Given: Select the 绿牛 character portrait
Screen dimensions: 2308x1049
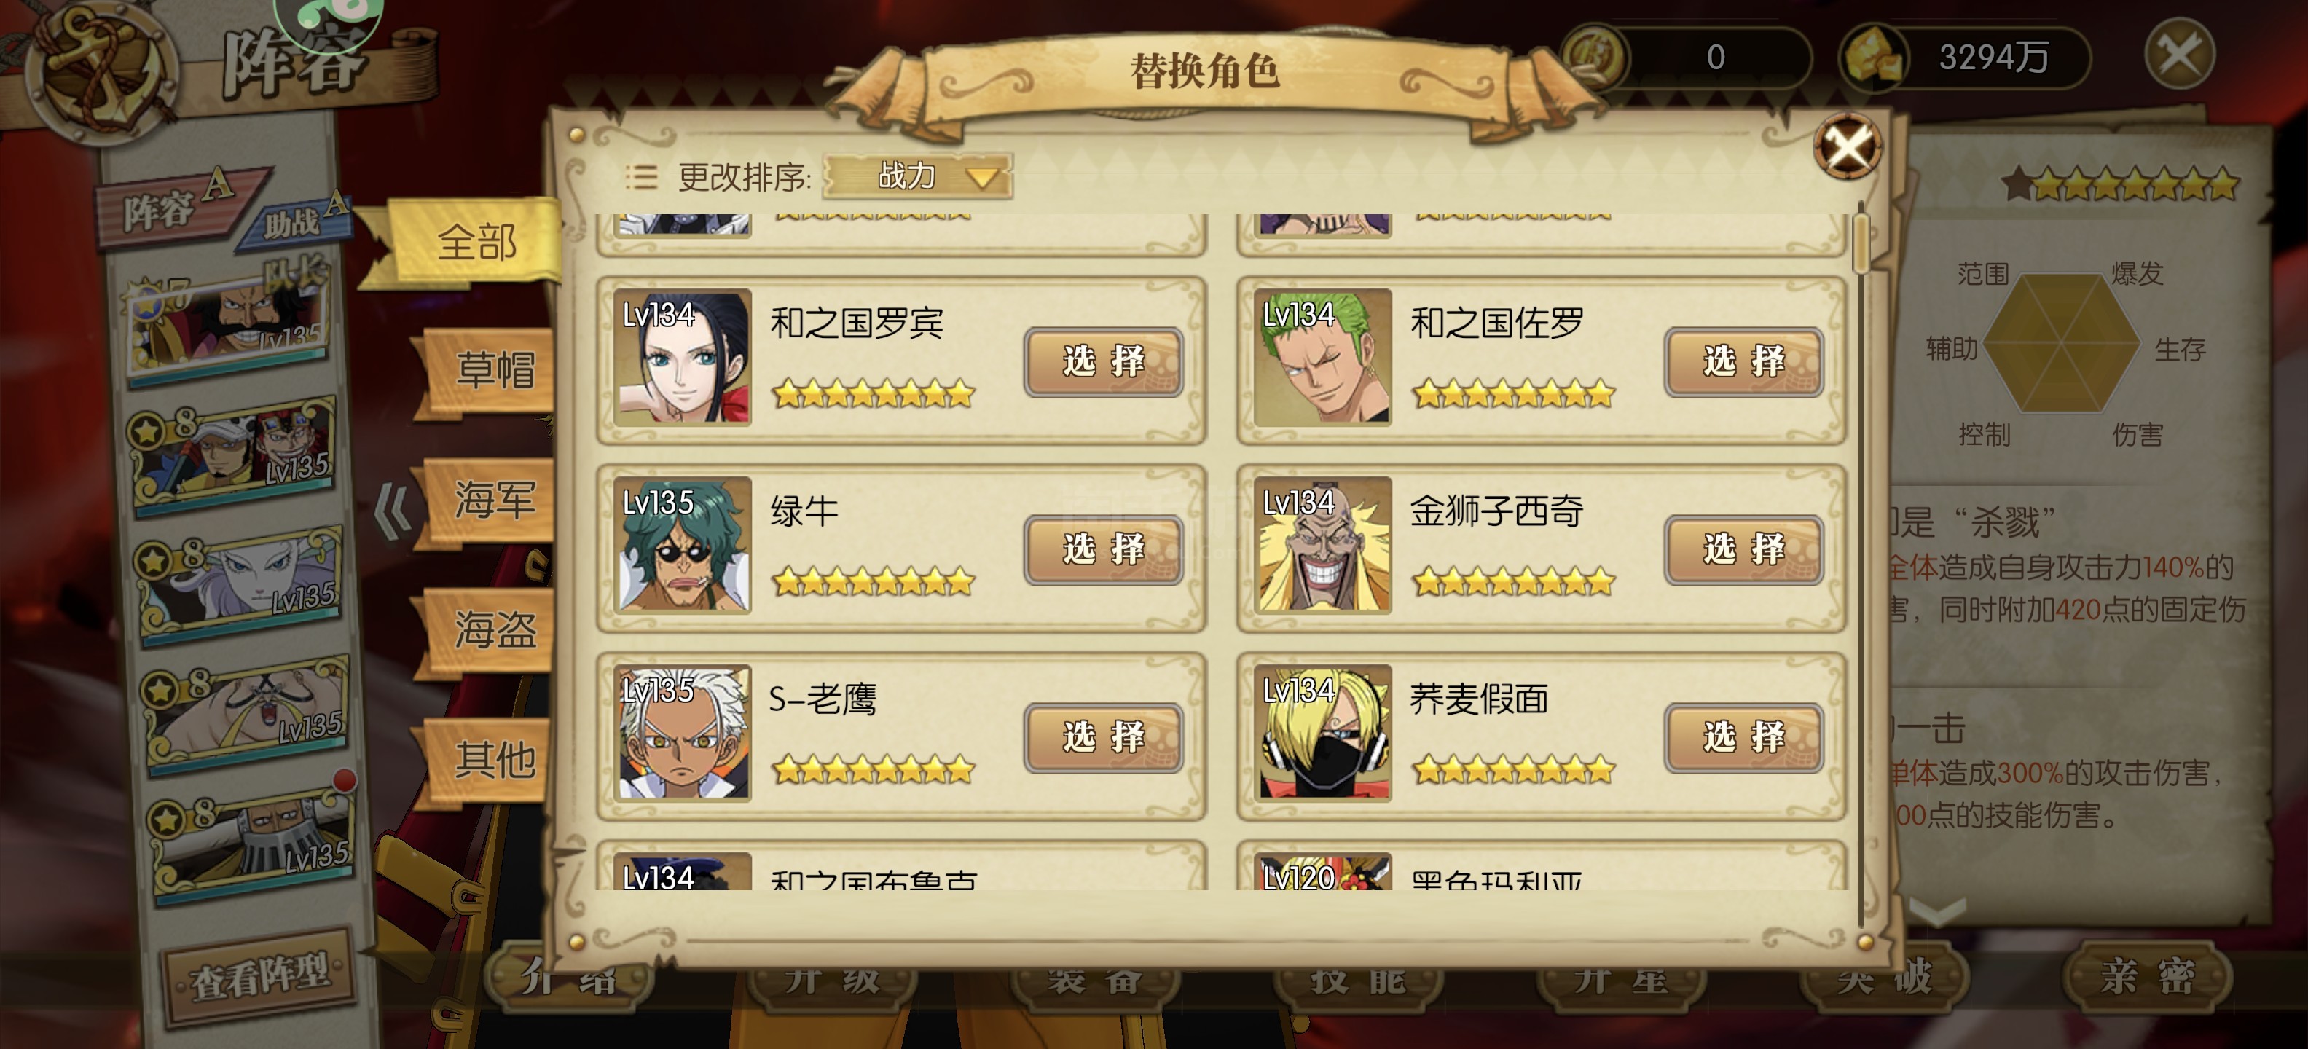Looking at the screenshot, I should pos(683,545).
